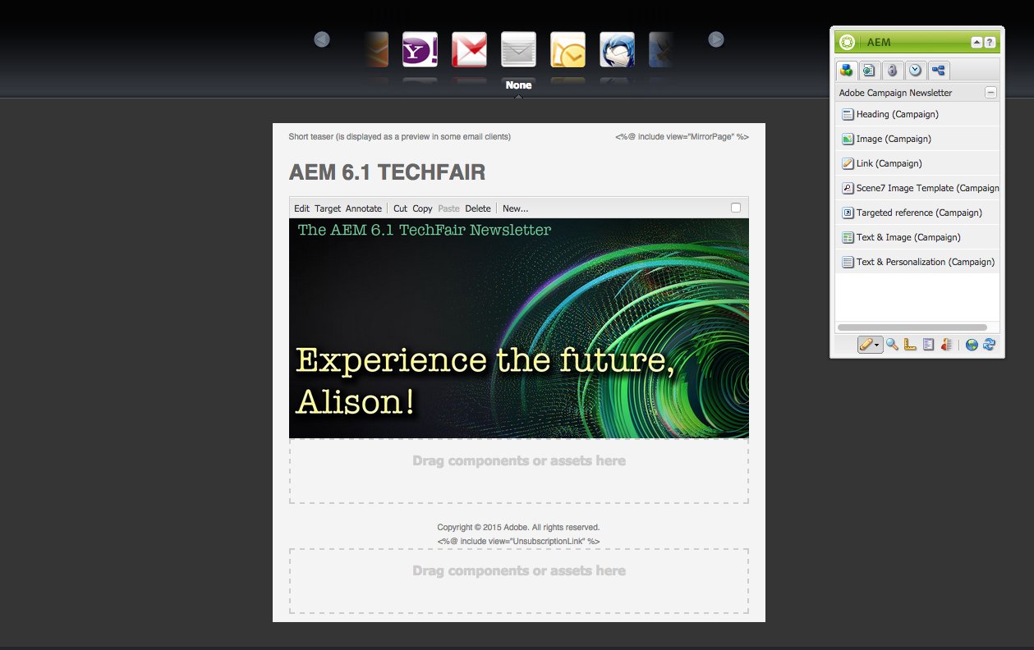The image size is (1034, 650).
Task: Open the clock Versioning tab in the sidekick
Action: (916, 71)
